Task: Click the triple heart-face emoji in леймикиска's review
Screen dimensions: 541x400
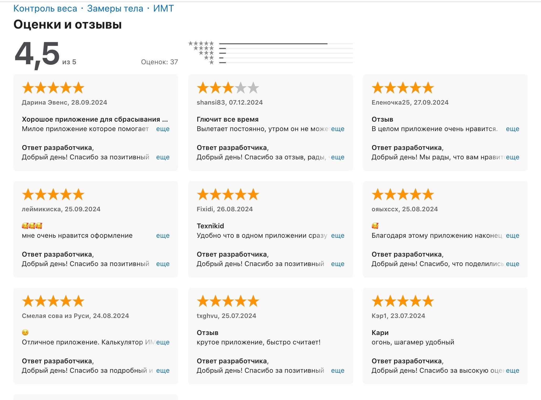Action: click(32, 226)
